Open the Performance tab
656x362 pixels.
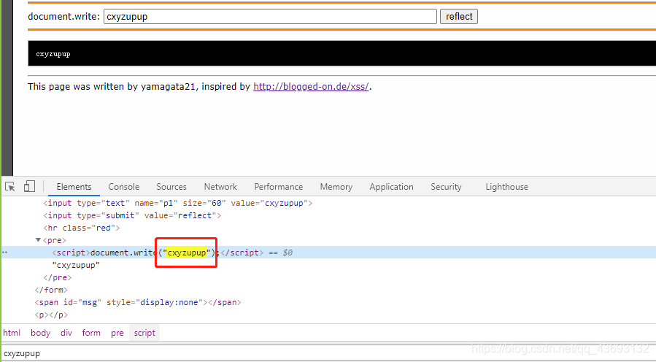click(x=279, y=187)
